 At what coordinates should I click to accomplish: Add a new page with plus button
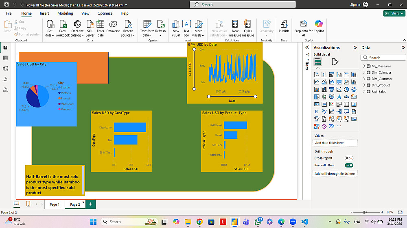coord(90,204)
